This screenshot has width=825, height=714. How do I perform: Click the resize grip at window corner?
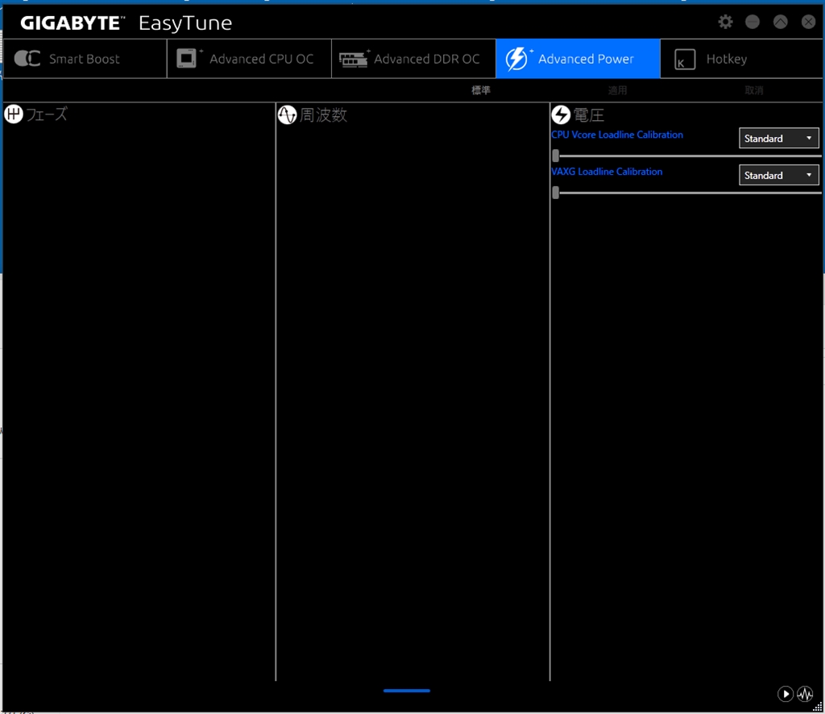click(818, 708)
